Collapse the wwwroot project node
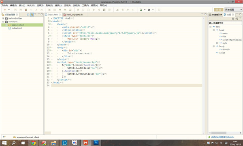The height and width of the screenshot is (146, 243). tap(3, 22)
